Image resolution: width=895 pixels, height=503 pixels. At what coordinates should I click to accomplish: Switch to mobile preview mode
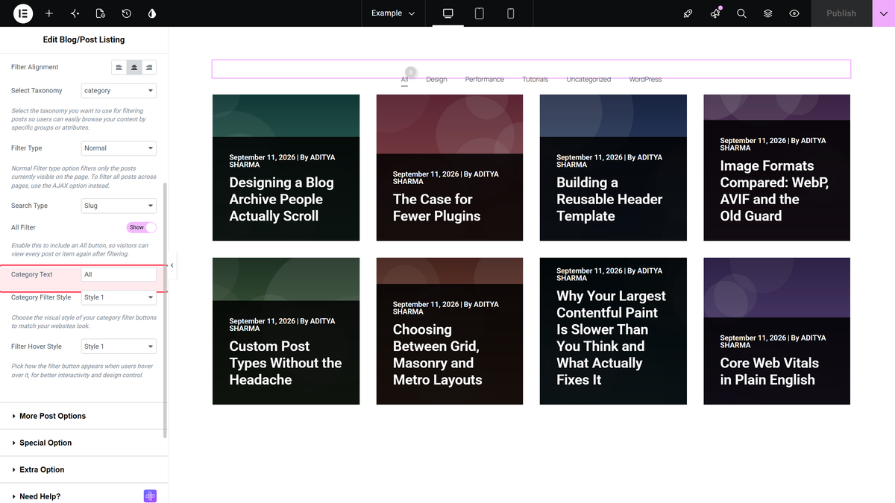(511, 13)
